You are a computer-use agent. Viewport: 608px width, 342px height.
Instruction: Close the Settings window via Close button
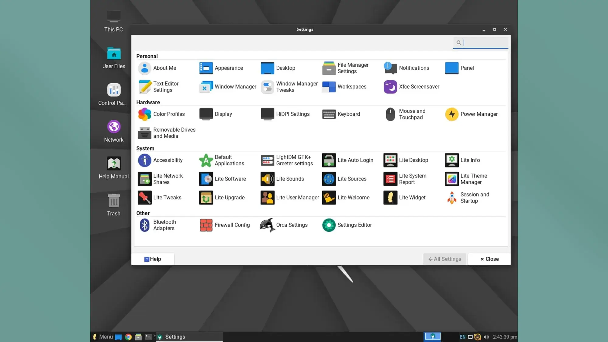pyautogui.click(x=489, y=259)
